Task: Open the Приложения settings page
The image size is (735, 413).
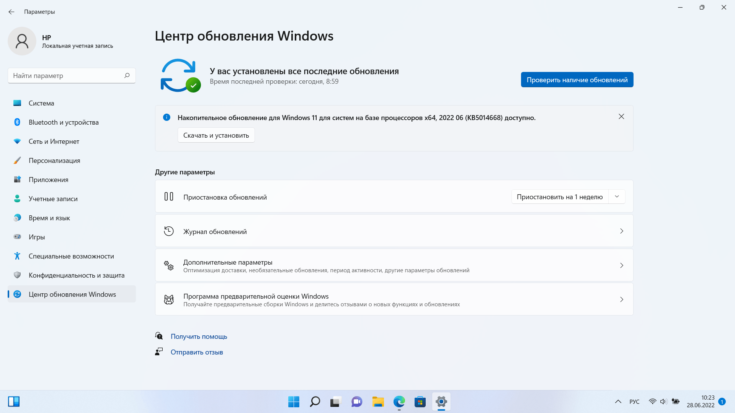Action: click(72, 180)
